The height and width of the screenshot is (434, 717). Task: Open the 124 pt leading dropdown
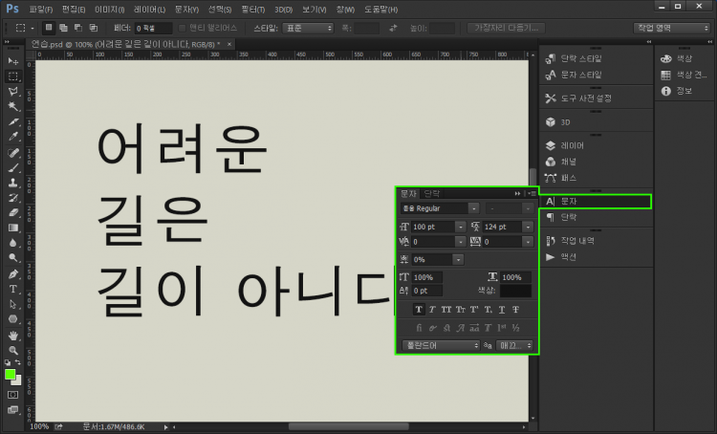pos(530,227)
